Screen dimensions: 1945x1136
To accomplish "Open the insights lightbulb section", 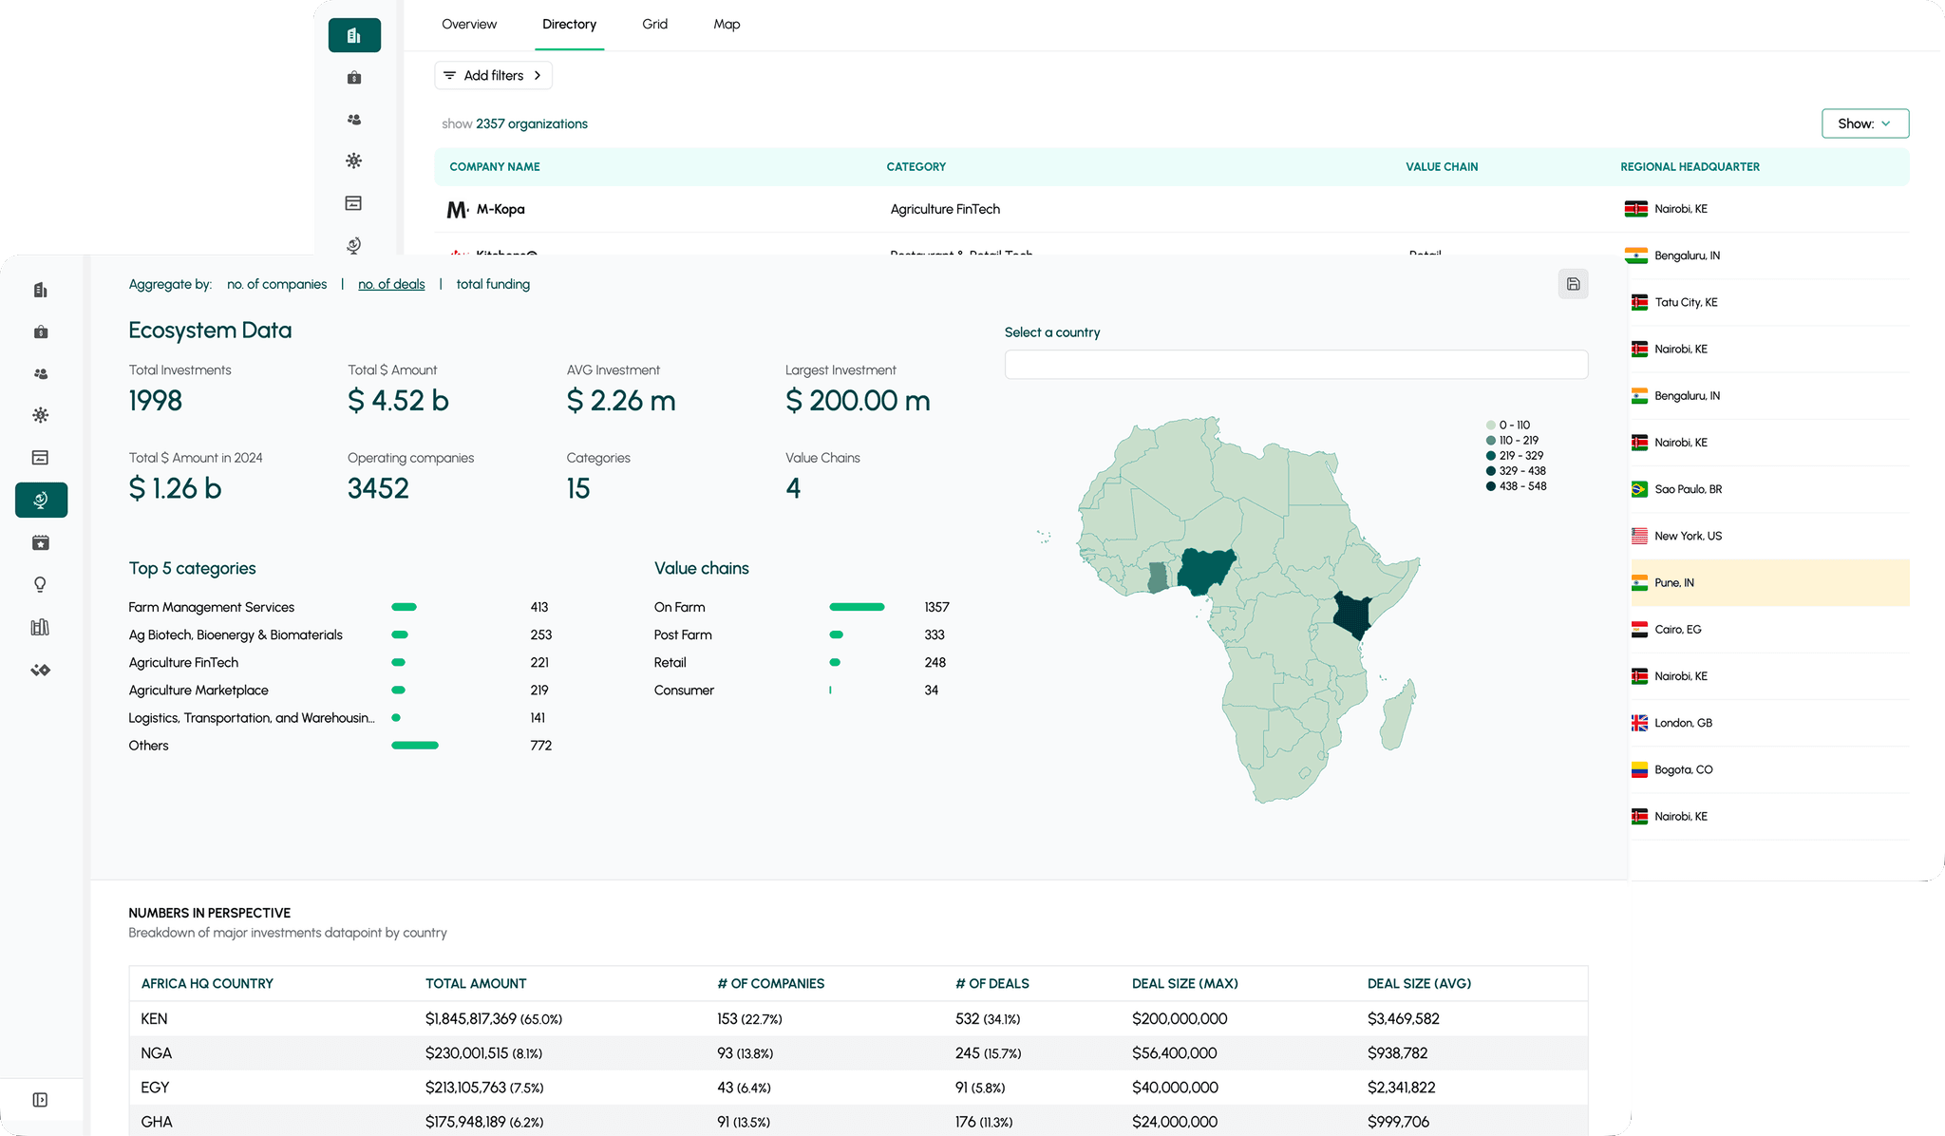I will [41, 583].
